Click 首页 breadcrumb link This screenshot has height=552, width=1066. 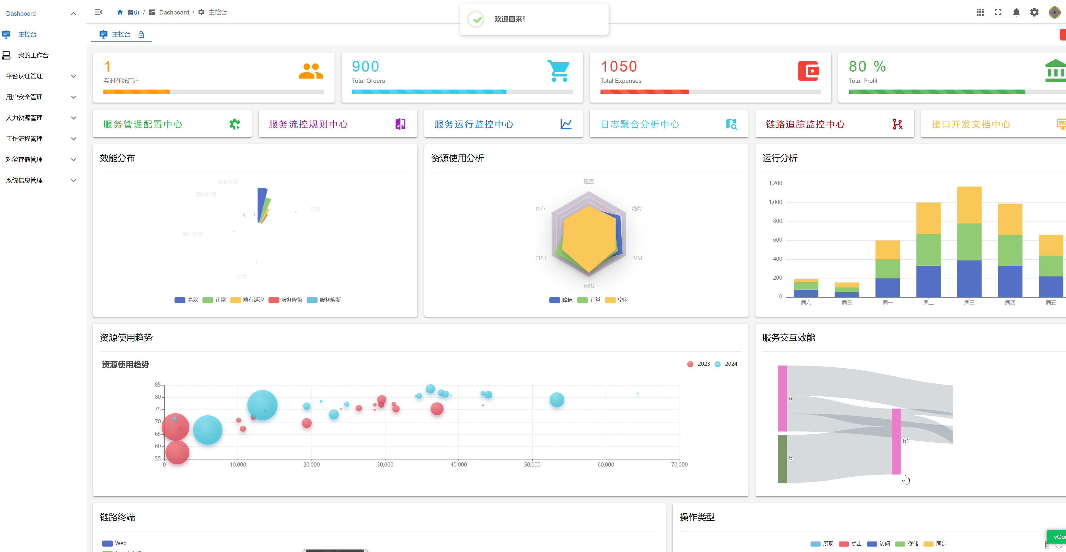coord(133,12)
